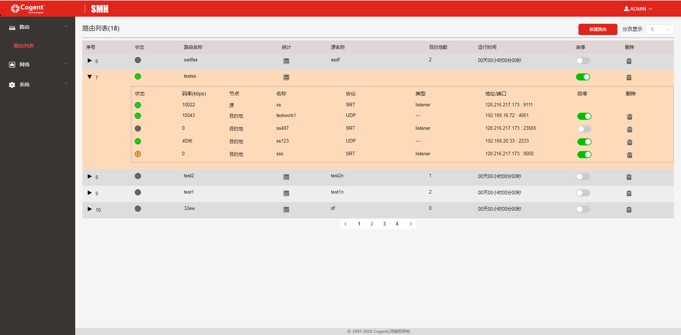Click warning status icon of sss row

tap(138, 154)
